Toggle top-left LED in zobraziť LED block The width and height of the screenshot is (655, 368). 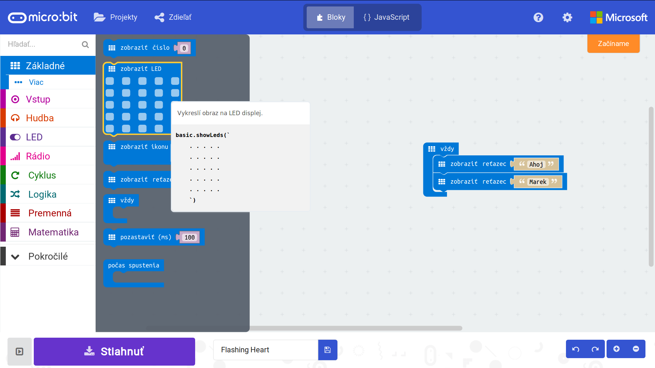110,81
